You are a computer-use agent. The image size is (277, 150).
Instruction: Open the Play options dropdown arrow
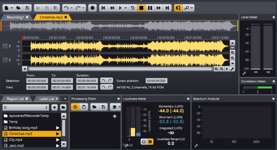[x=126, y=8]
